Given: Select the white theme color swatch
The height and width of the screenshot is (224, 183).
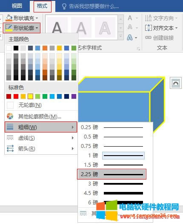Looking at the screenshot, I should [9, 48].
